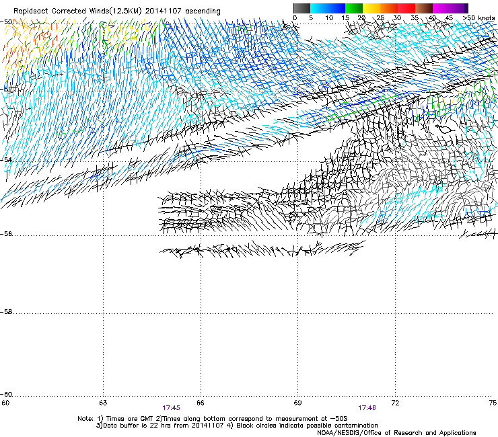Screen dimensions: 498x437
Task: Click the legend label '25'
Action: (x=380, y=17)
